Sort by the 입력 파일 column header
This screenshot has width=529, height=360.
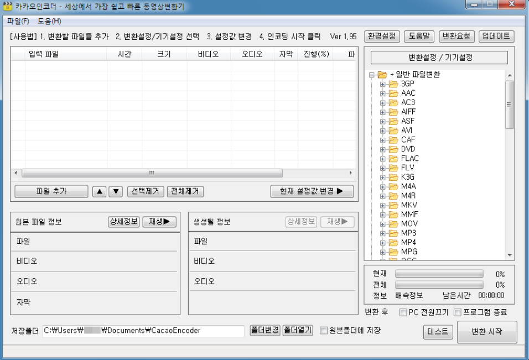[x=66, y=54]
